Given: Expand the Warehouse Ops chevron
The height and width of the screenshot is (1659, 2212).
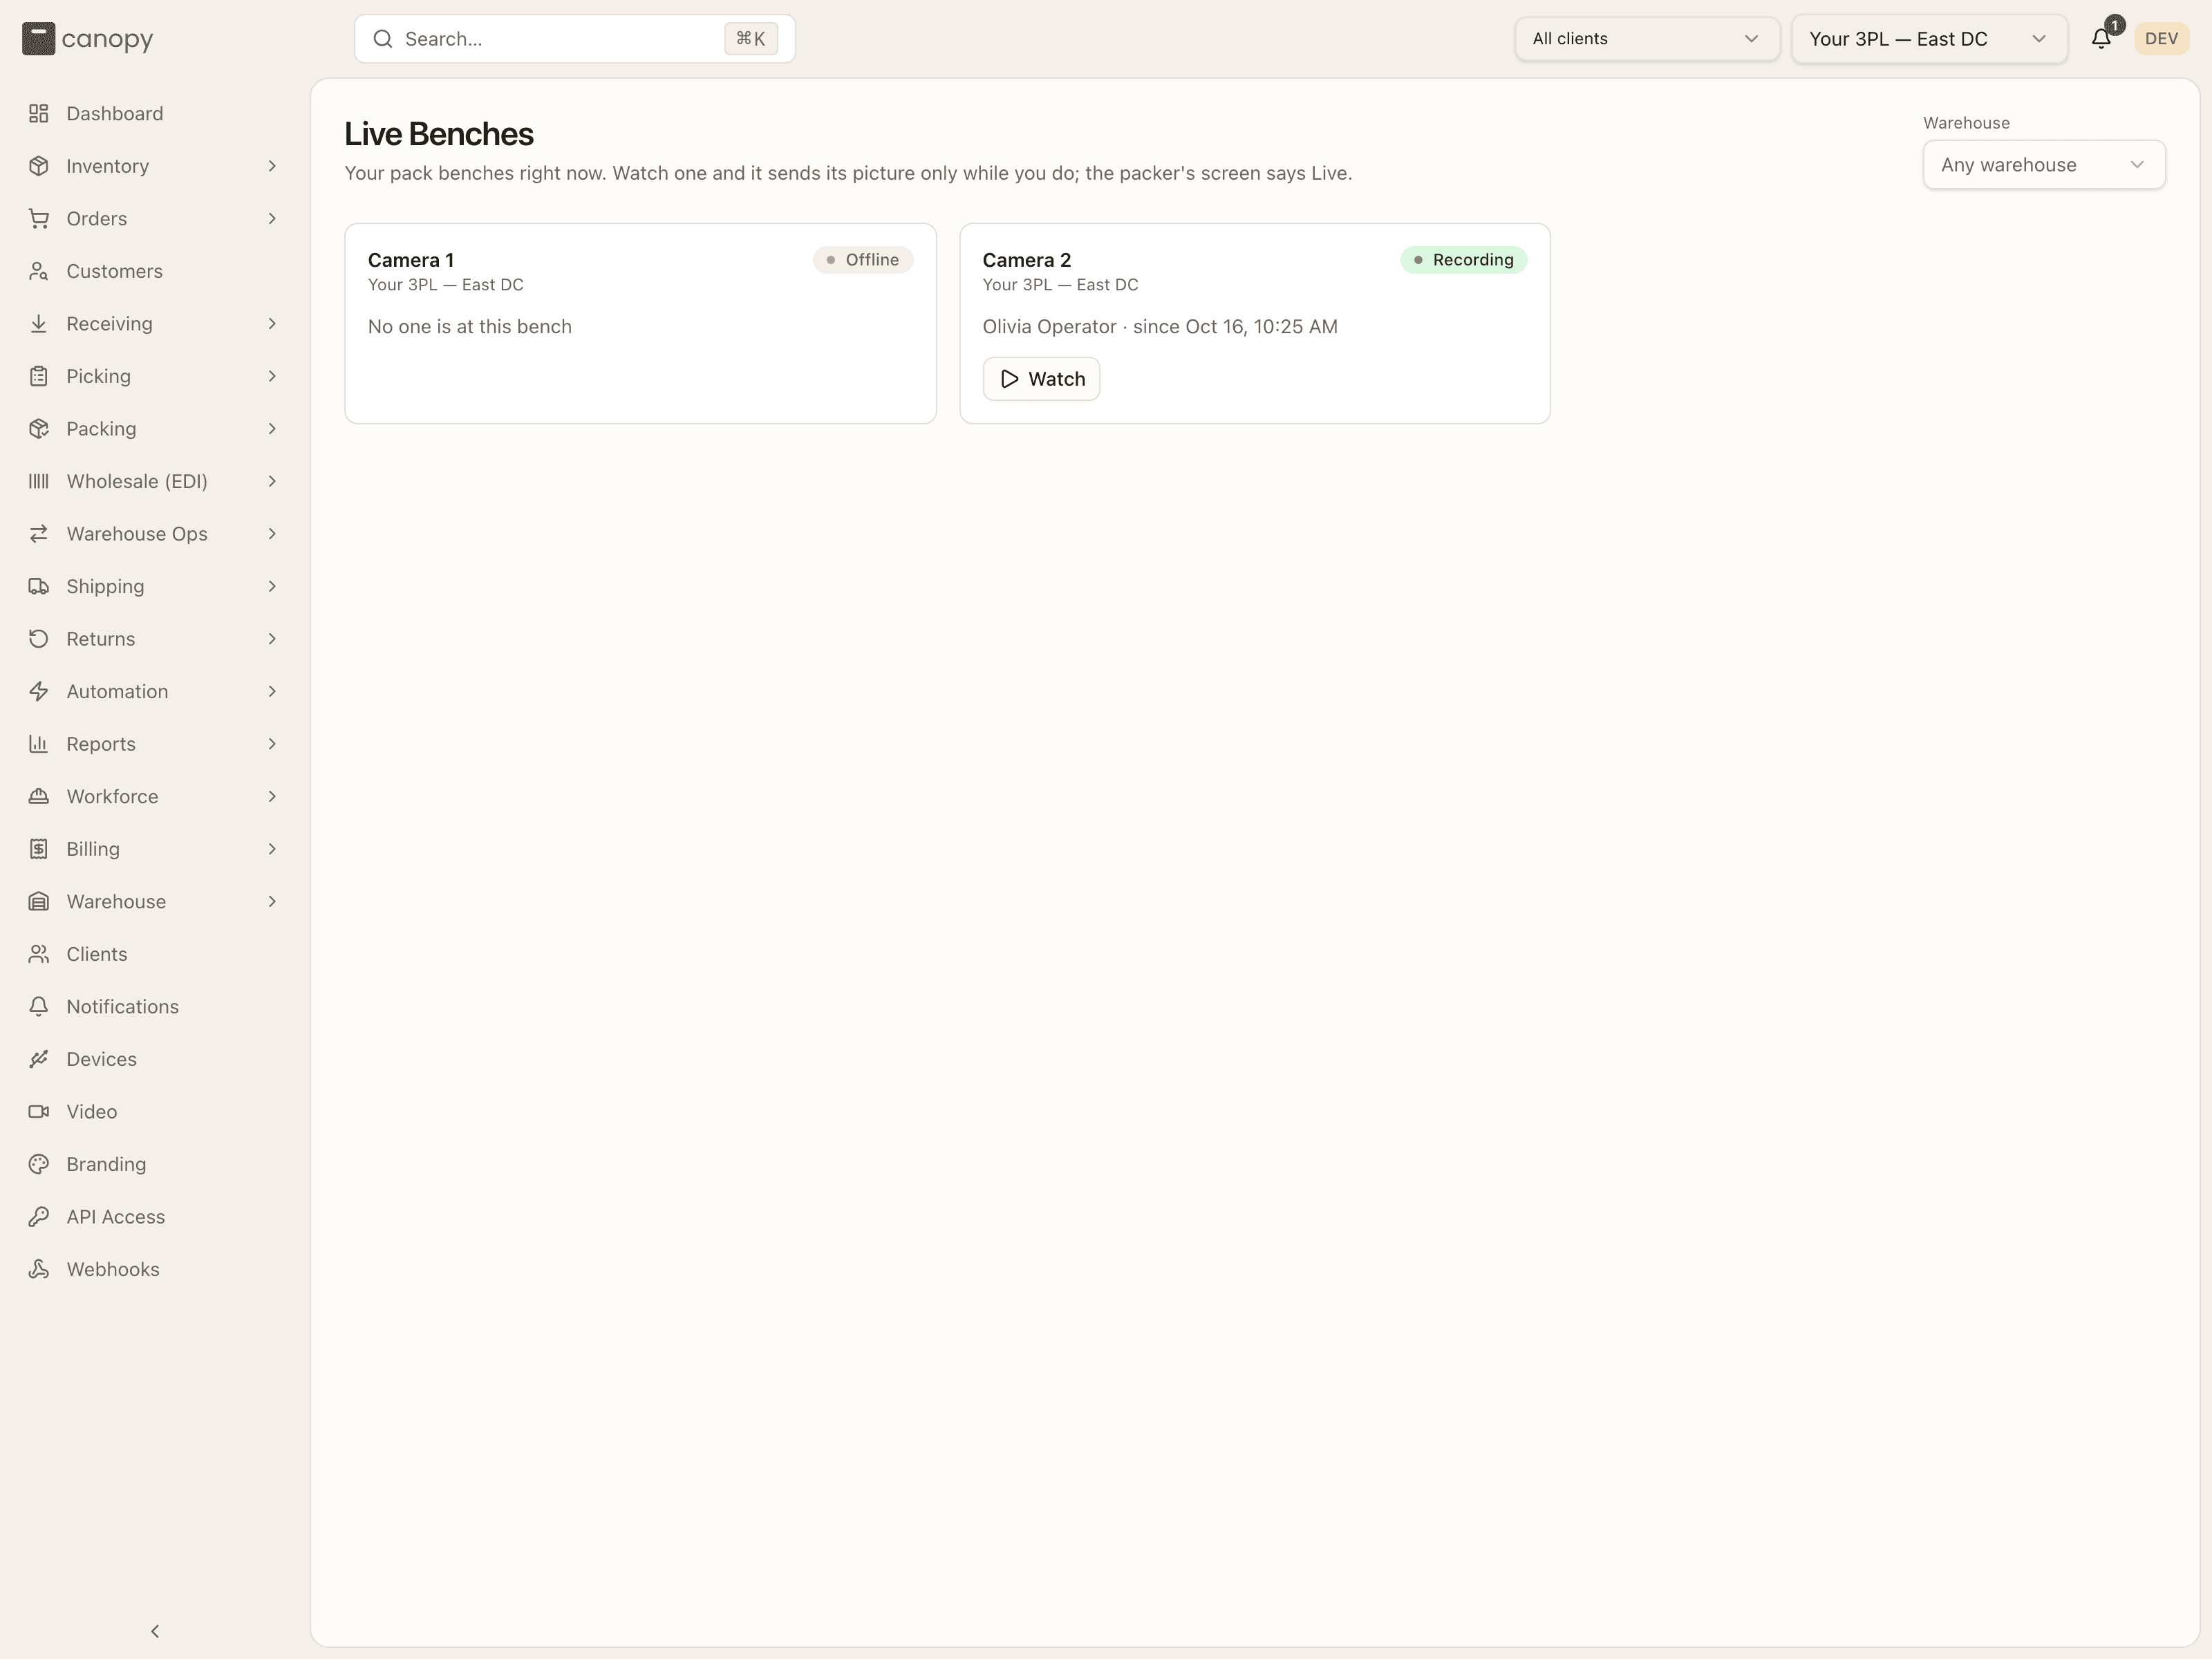Looking at the screenshot, I should [x=272, y=534].
